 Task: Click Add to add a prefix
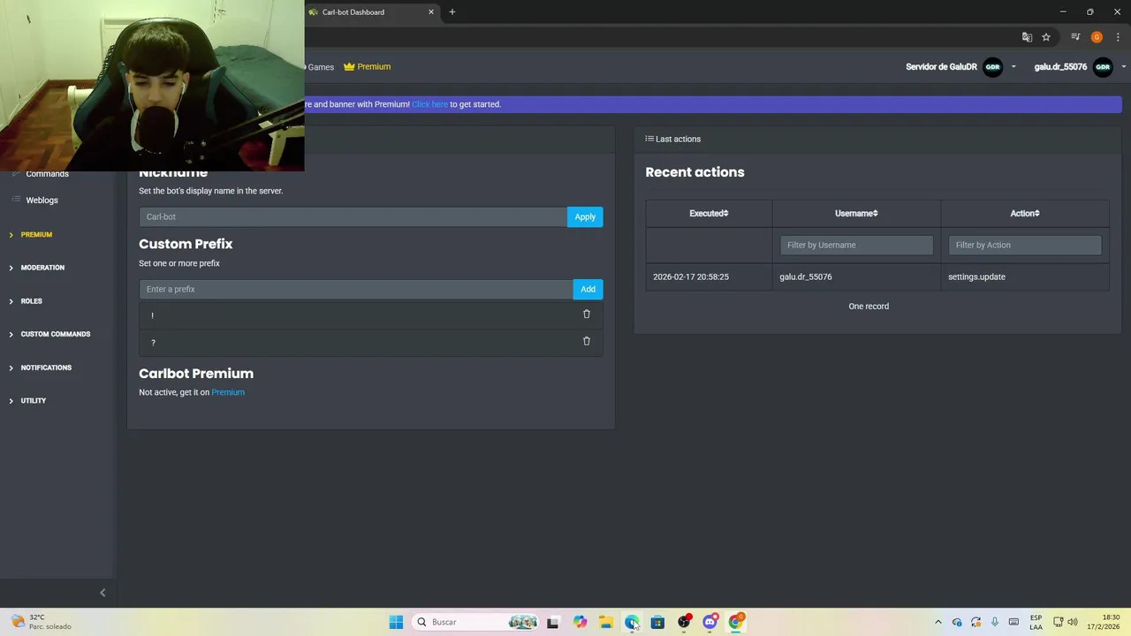(x=588, y=289)
